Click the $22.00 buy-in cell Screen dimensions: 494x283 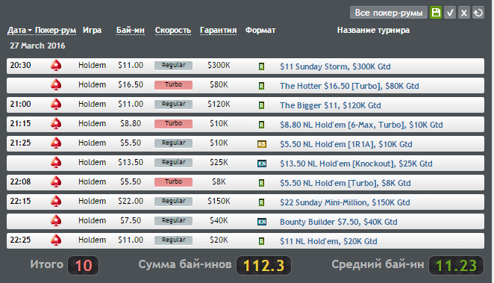click(x=131, y=201)
